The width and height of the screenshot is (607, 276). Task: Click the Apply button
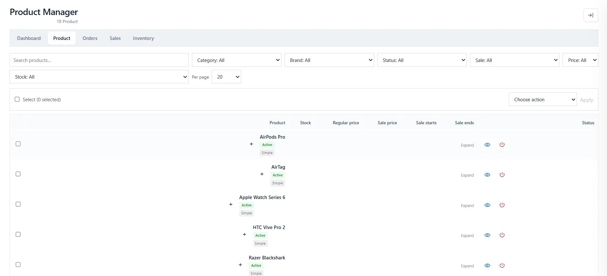click(587, 100)
